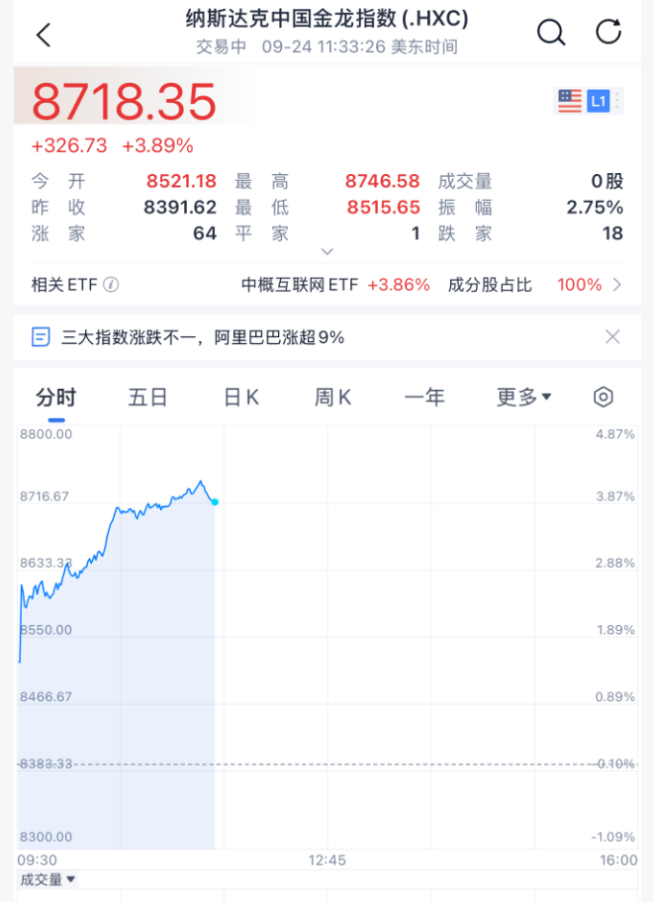Expand more quote details with the down chevron
This screenshot has width=653, height=902.
tap(326, 251)
